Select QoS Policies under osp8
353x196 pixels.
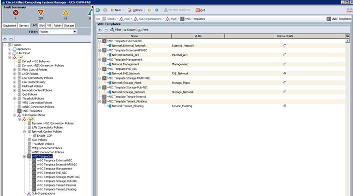[39, 140]
